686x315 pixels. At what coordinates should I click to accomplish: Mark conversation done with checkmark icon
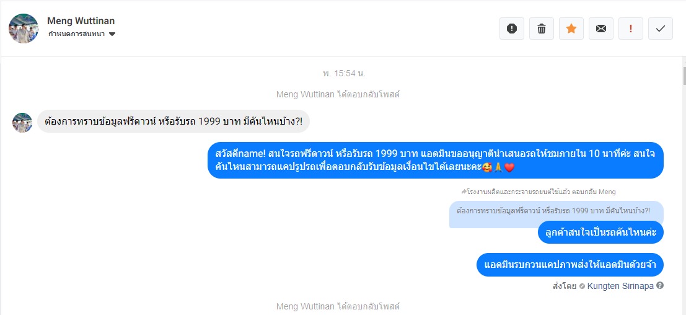[661, 29]
